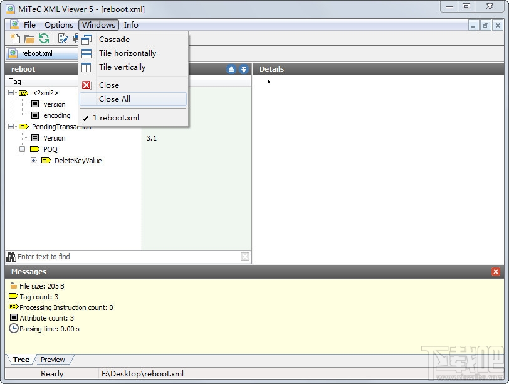The image size is (509, 384).
Task: Click the Enter text to find input field
Action: click(94, 256)
